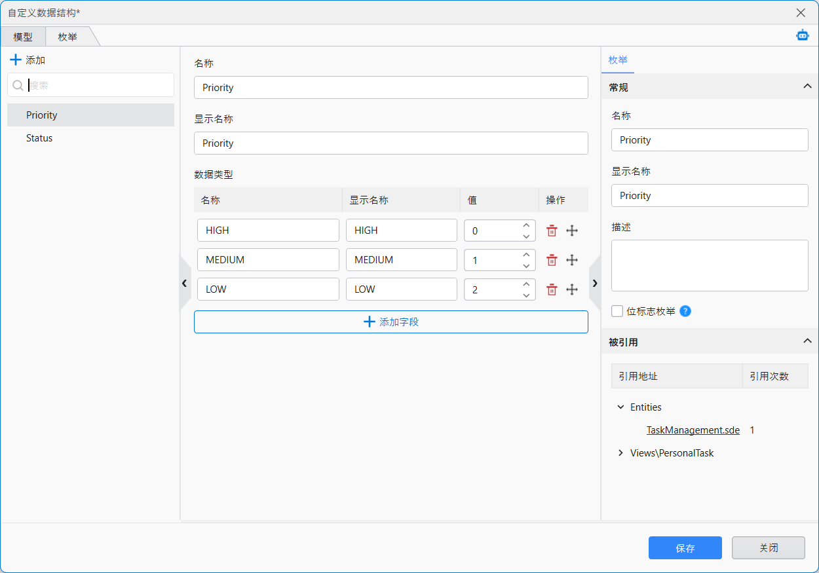819x573 pixels.
Task: Click move handle of HIGH row
Action: pos(572,231)
